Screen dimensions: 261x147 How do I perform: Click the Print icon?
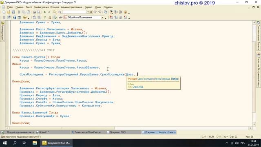[x=34, y=12]
